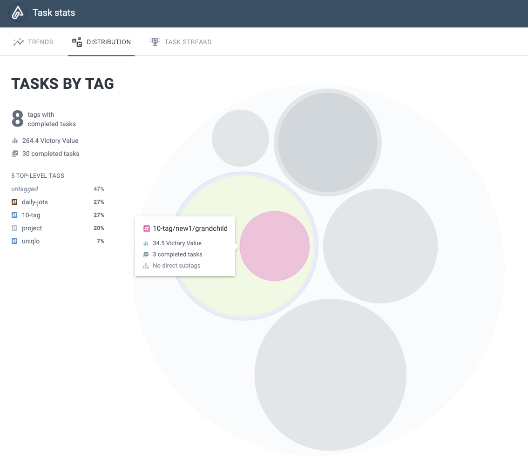Click the Task Streaks trophy icon
The width and height of the screenshot is (528, 457).
coord(155,42)
